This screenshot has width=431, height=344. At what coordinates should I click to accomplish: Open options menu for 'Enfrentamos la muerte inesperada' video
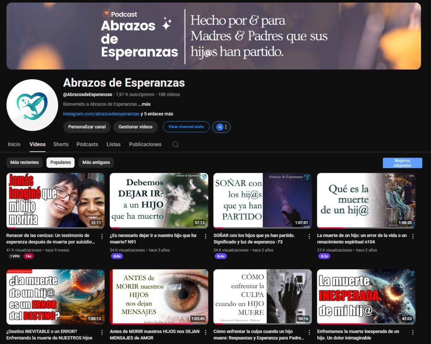(x=413, y=332)
